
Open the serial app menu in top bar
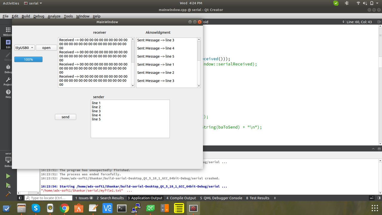tap(33, 3)
